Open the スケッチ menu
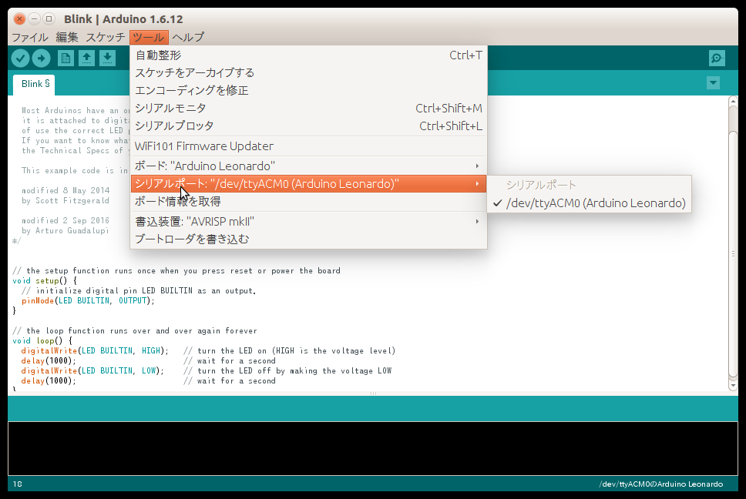The width and height of the screenshot is (746, 499). click(105, 37)
